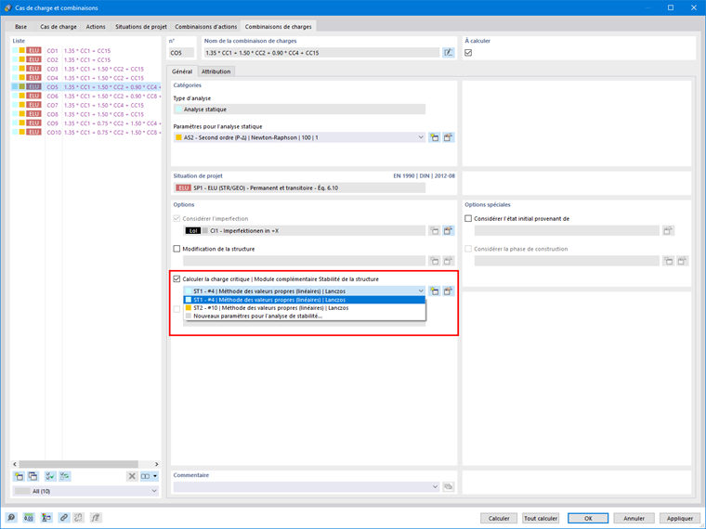Click the Tout calculer button
Screen dimensions: 706x529
point(541,518)
